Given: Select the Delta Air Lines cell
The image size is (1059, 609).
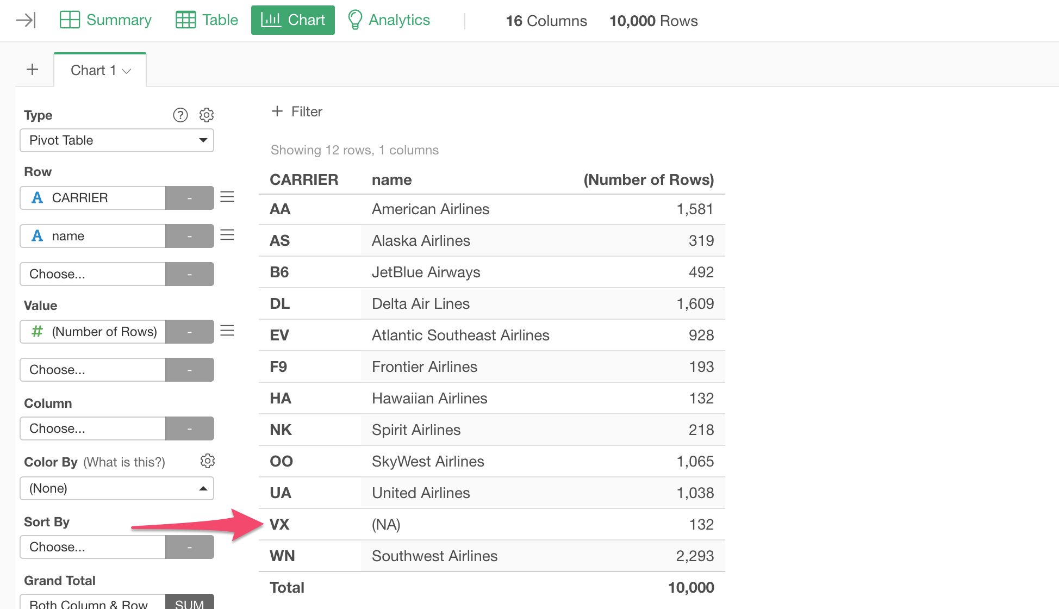Looking at the screenshot, I should (421, 304).
